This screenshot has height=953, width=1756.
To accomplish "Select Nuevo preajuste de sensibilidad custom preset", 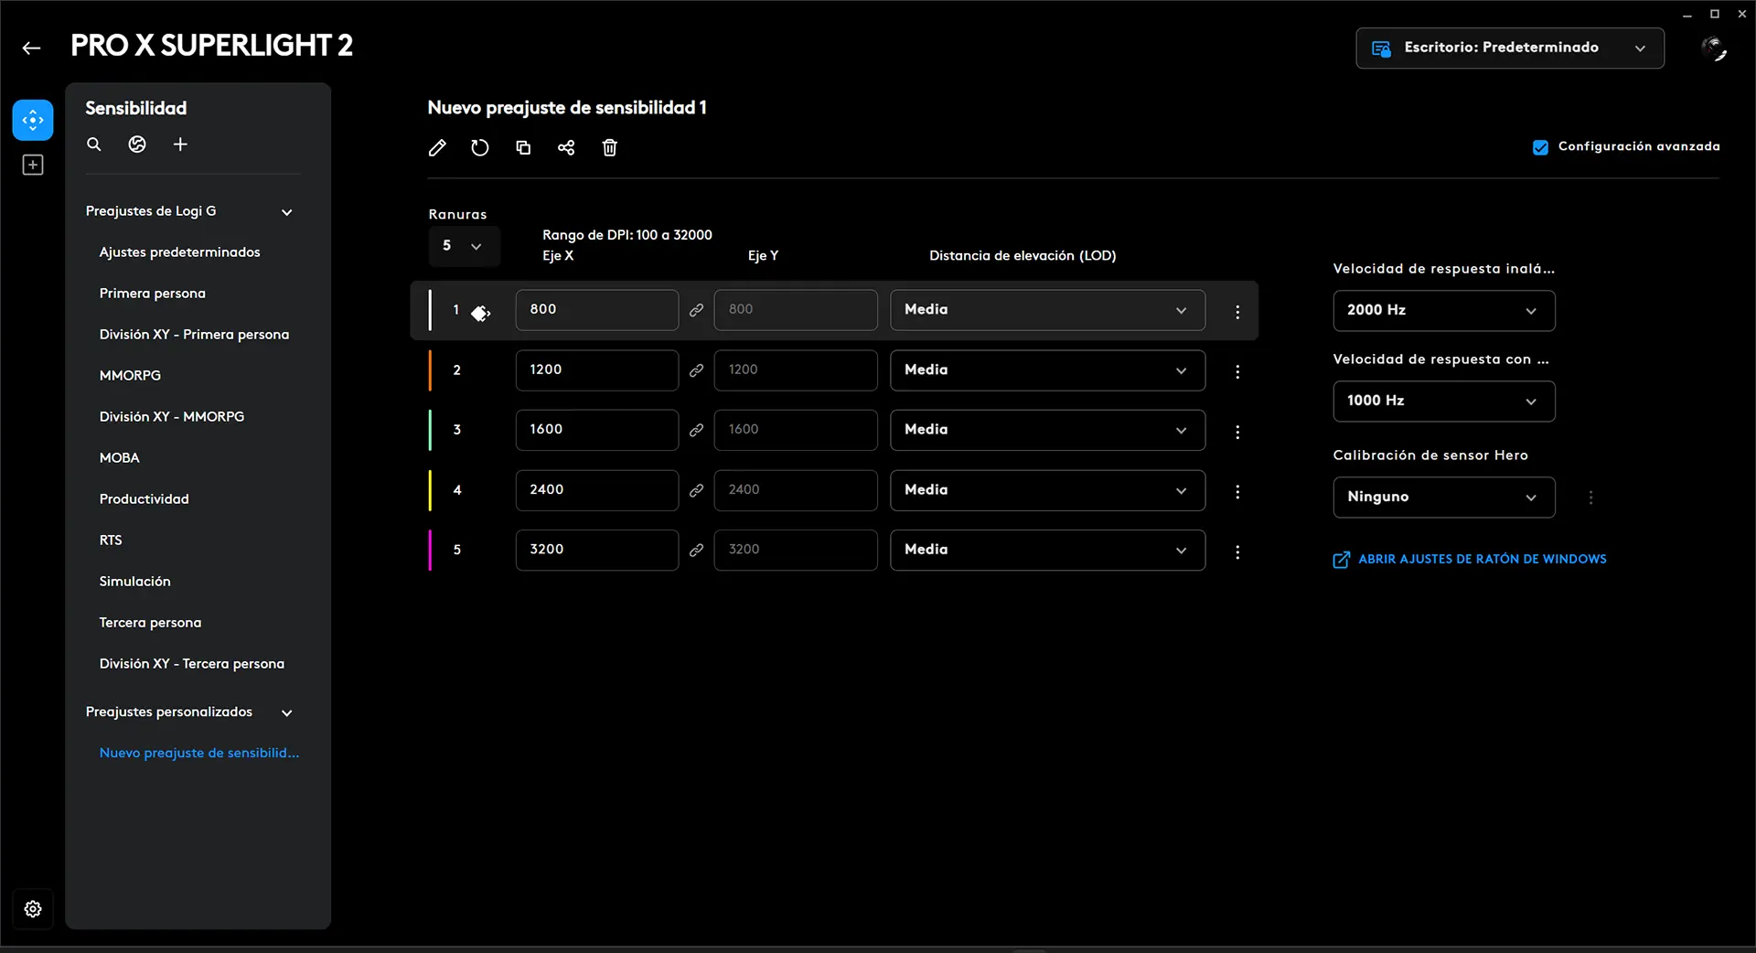I will pyautogui.click(x=199, y=753).
